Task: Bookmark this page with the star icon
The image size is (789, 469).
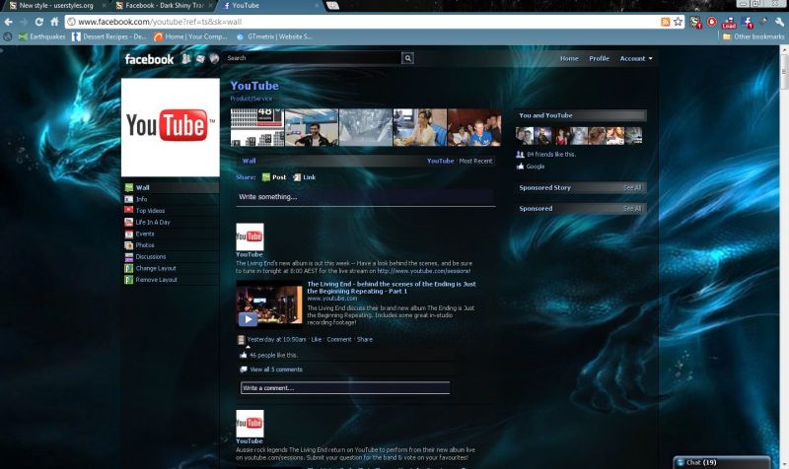Action: pyautogui.click(x=678, y=22)
